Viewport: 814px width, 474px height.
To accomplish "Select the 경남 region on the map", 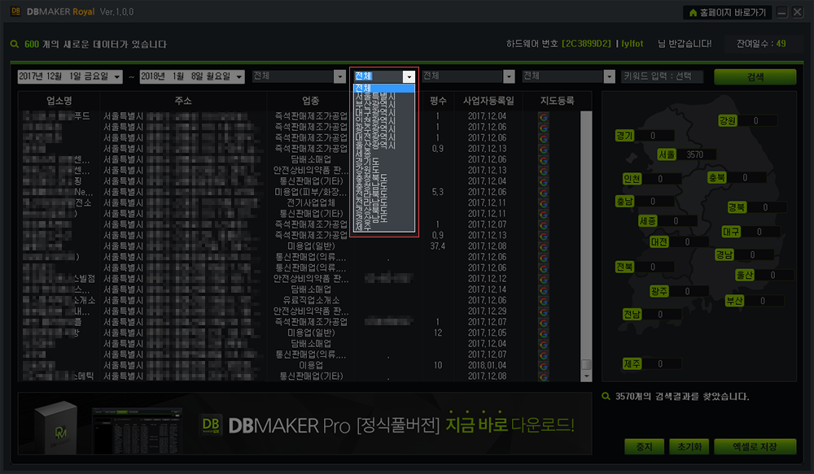I will [724, 254].
